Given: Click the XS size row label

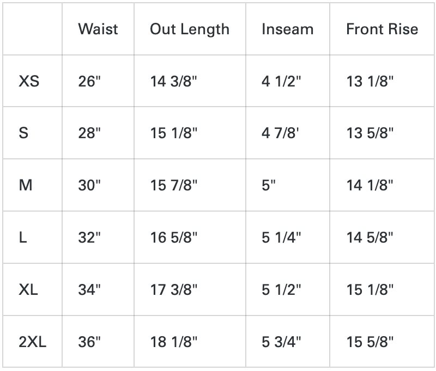Looking at the screenshot, I should 29,82.
